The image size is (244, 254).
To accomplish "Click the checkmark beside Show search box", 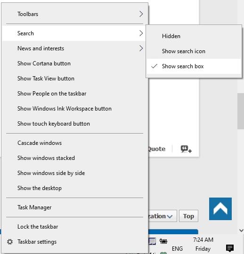I will 155,66.
